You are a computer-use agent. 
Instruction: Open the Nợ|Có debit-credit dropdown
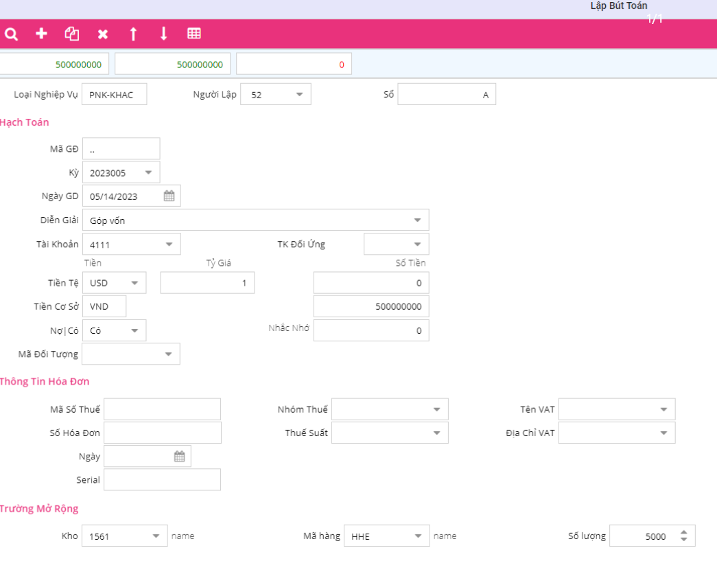(x=134, y=330)
